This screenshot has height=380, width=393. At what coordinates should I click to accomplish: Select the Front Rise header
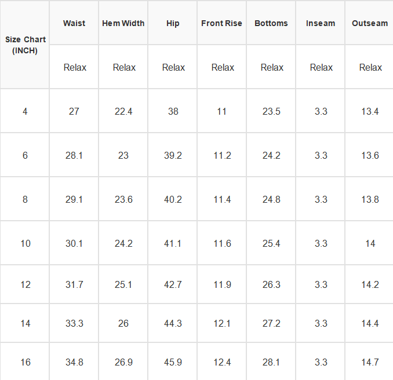point(222,23)
